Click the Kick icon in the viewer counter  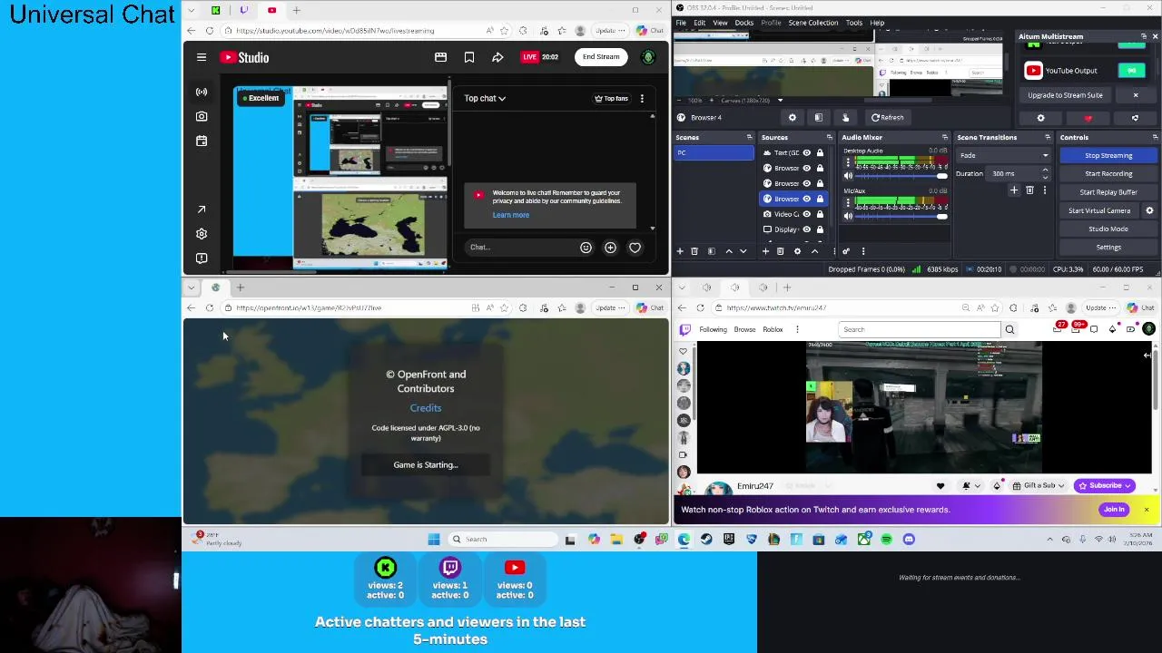point(386,568)
